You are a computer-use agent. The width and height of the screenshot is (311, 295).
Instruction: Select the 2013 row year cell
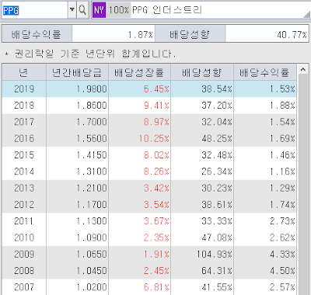click(x=24, y=188)
